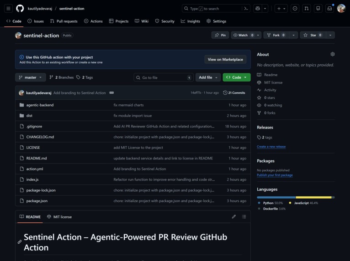The width and height of the screenshot is (350, 261).
Task: Open the hamburger navigation menu
Action: click(8, 9)
